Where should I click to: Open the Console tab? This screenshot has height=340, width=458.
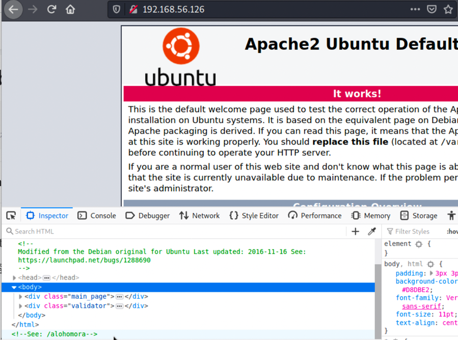pyautogui.click(x=97, y=216)
